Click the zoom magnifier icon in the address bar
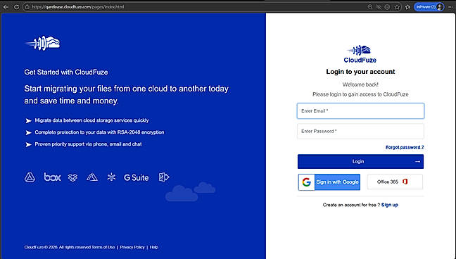Viewport: 456px width, 259px height. point(370,7)
